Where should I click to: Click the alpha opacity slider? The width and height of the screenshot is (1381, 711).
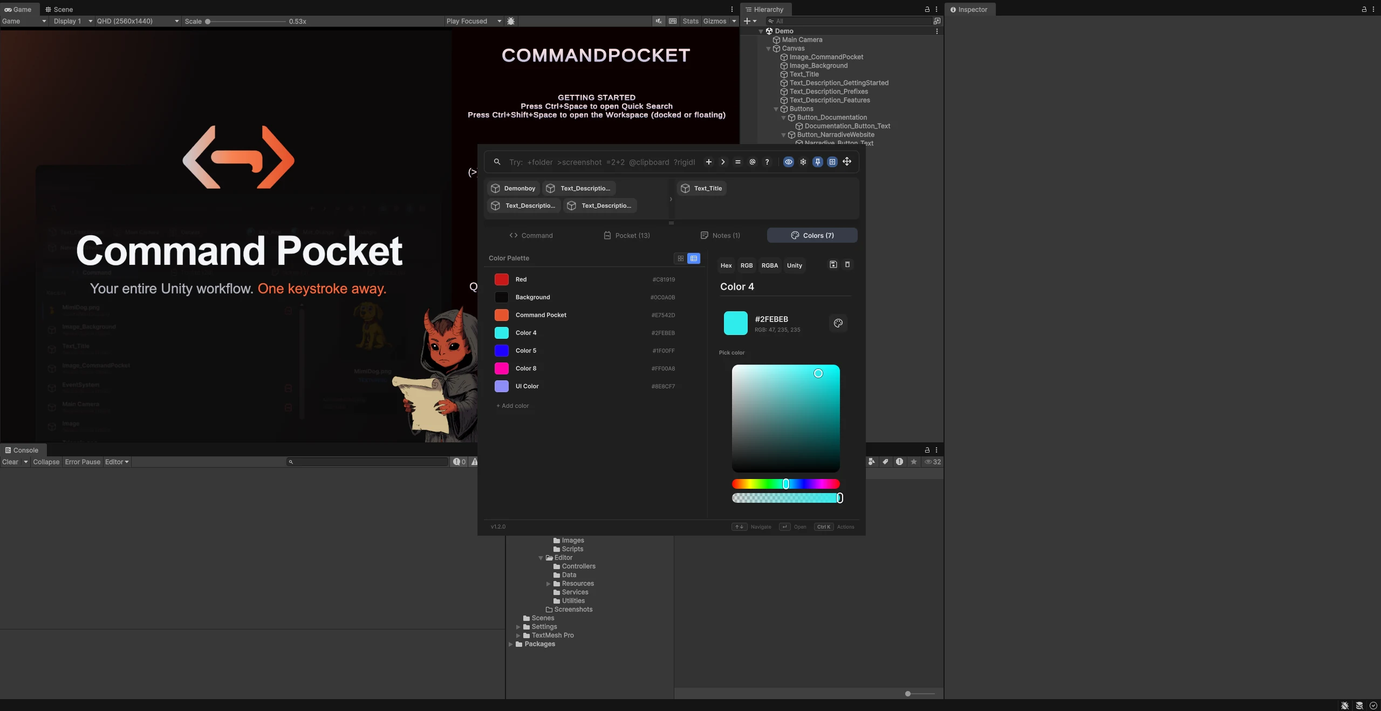pos(786,498)
